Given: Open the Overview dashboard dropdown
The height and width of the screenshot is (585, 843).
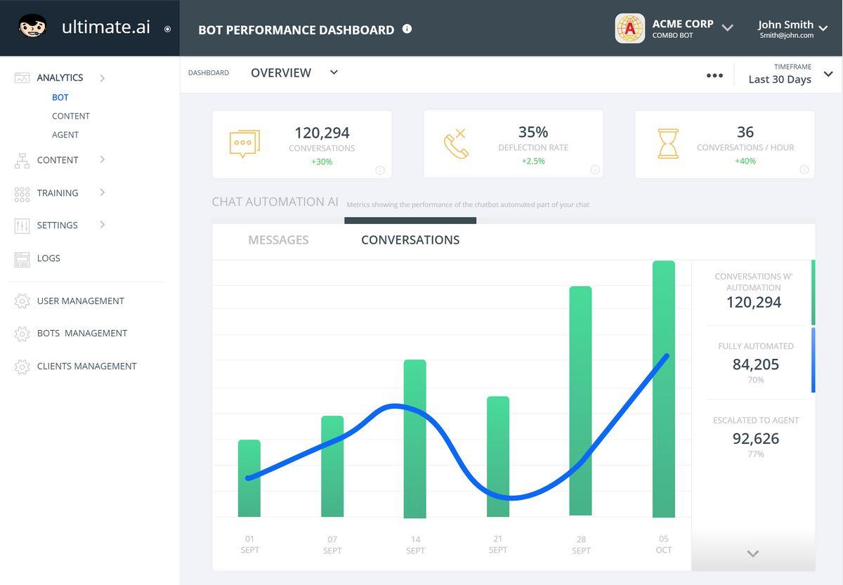Looking at the screenshot, I should click(x=334, y=72).
